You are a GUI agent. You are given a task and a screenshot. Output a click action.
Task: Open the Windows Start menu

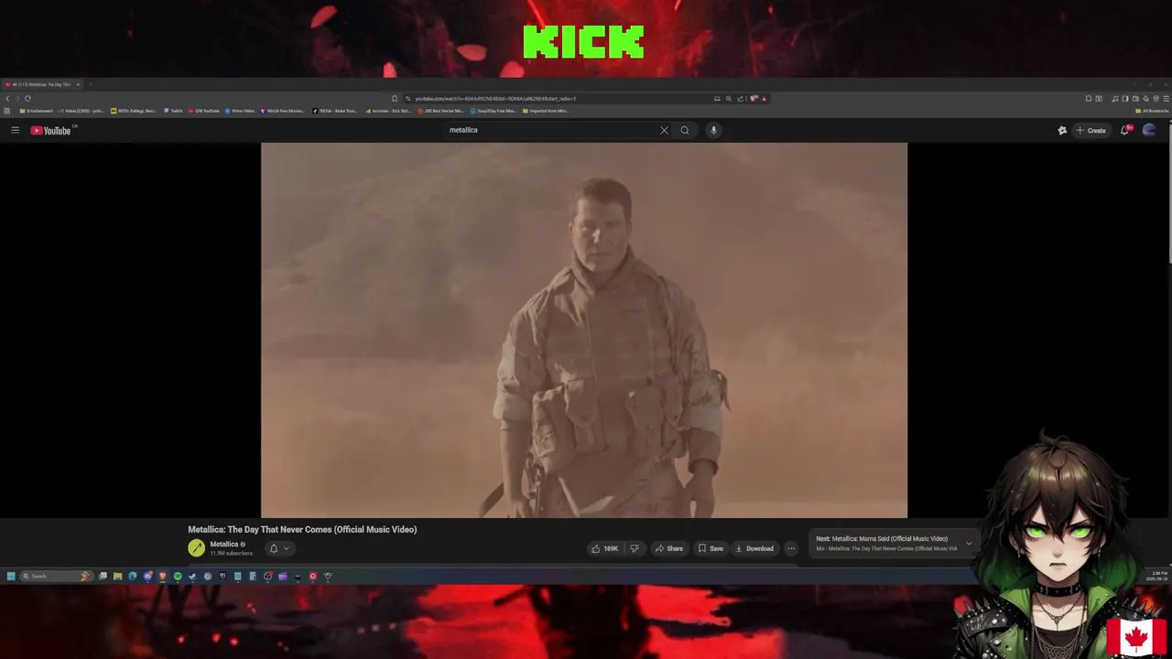coord(11,576)
